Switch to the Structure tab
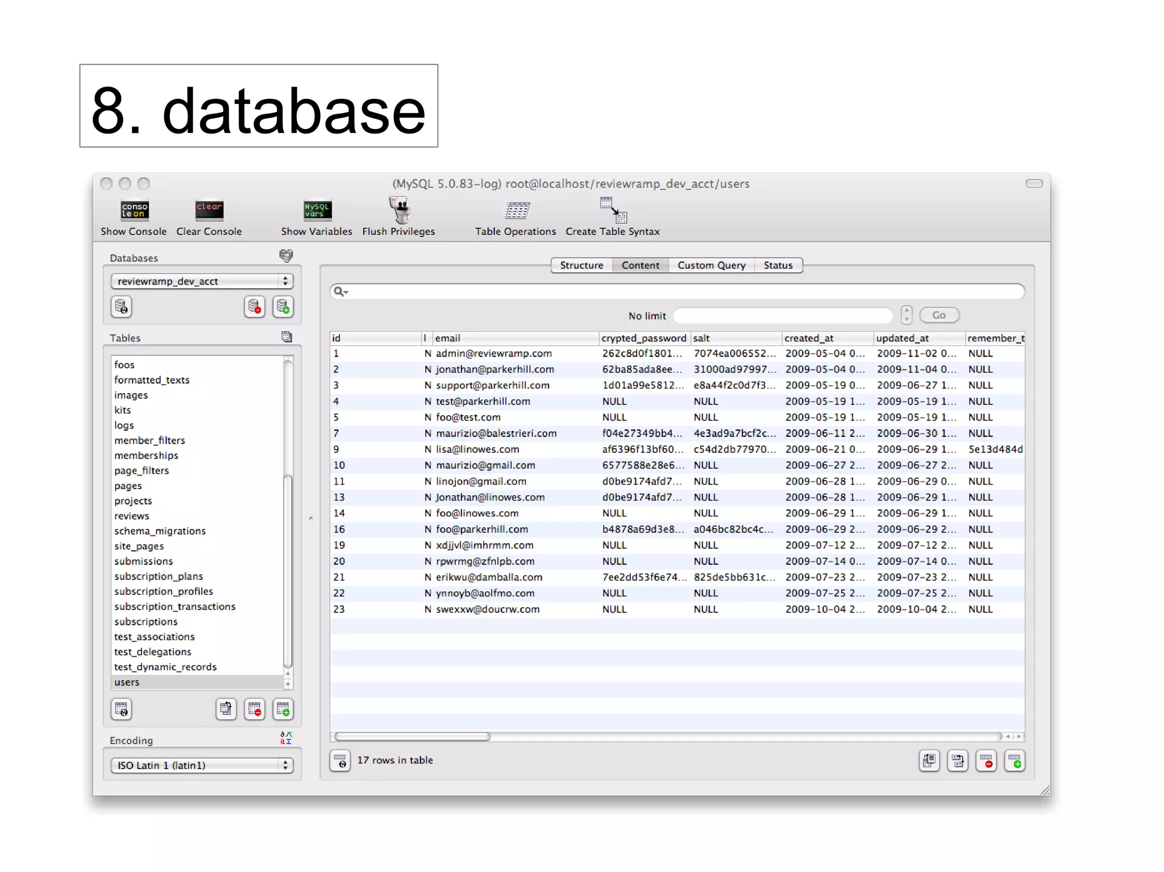This screenshot has height=872, width=1164. coord(581,265)
